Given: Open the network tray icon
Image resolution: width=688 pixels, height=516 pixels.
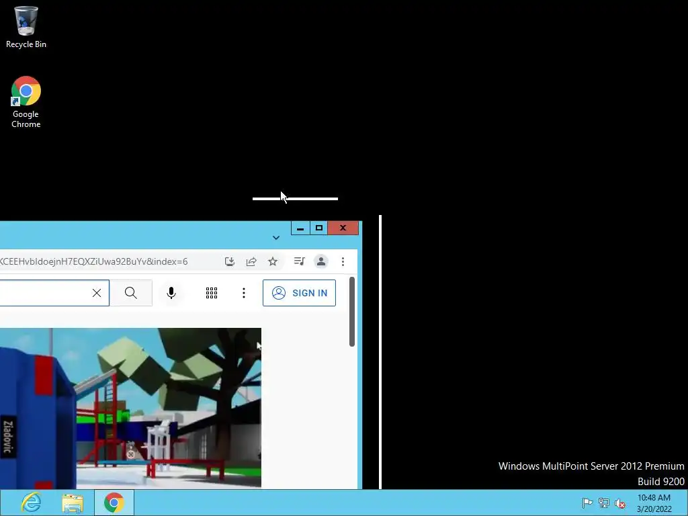Looking at the screenshot, I should coord(604,503).
